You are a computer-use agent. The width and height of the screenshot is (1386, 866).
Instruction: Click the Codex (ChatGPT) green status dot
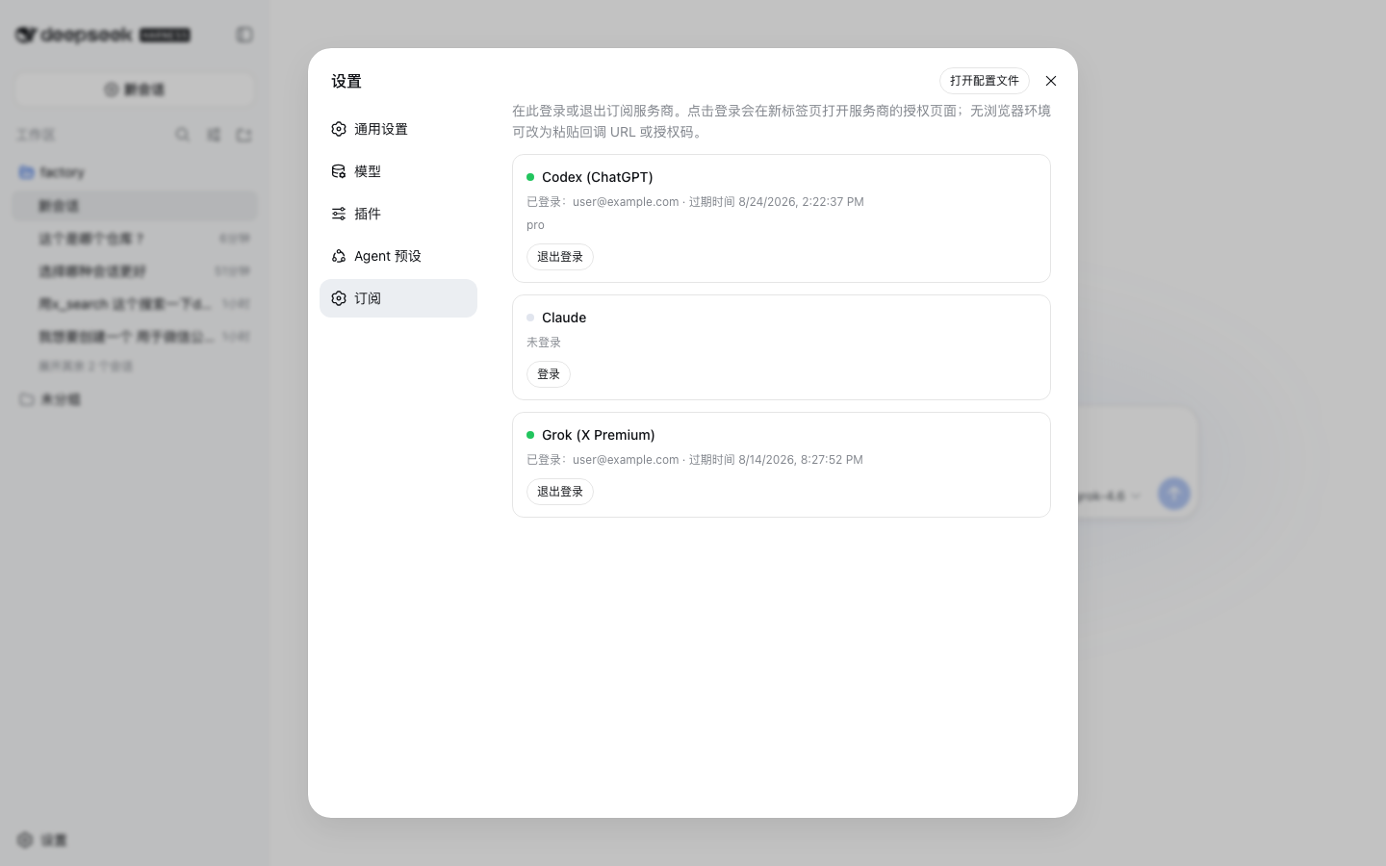point(530,177)
